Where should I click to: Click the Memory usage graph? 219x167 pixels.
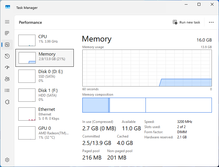click(x=147, y=68)
